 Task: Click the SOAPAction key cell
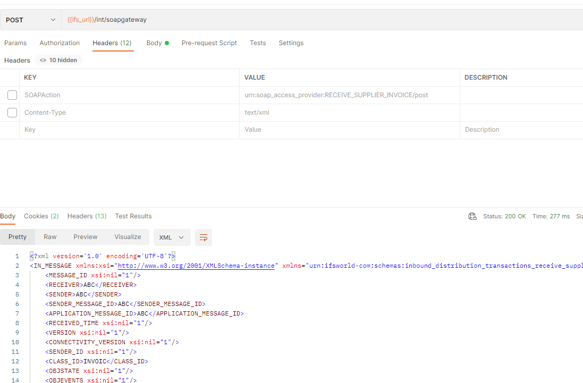129,95
